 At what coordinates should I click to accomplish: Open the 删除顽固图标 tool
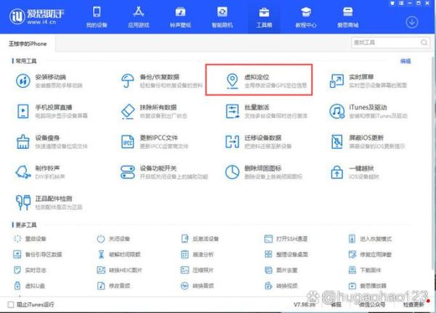click(263, 172)
